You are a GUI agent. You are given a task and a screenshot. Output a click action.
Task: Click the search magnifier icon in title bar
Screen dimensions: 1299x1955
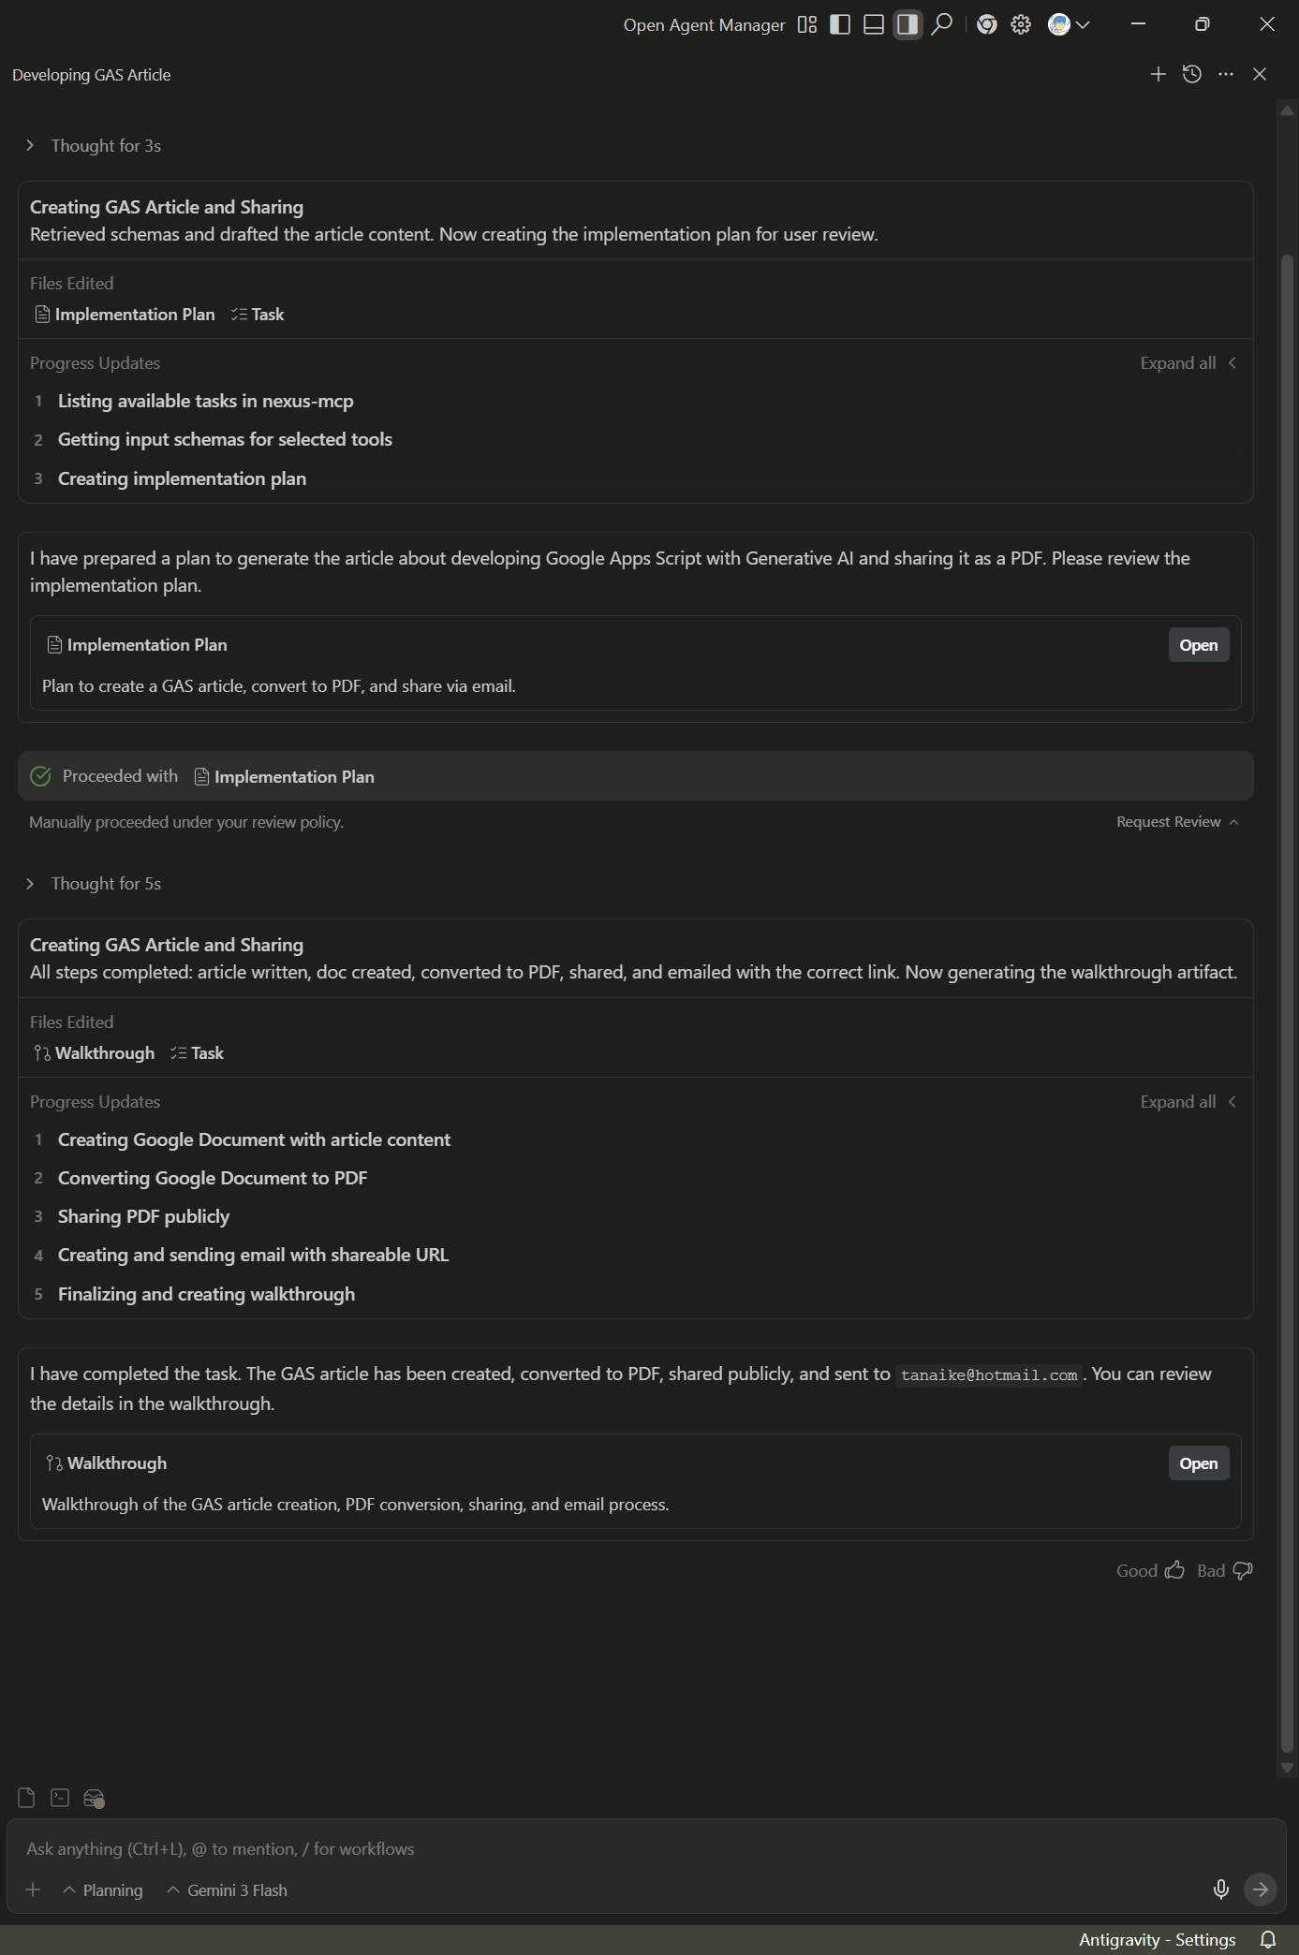coord(942,24)
